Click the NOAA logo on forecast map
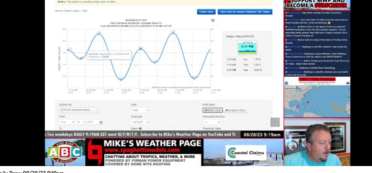Viewport: 372px width, 173px height. click(286, 83)
